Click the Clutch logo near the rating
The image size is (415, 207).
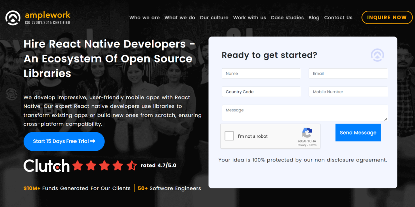click(46, 166)
